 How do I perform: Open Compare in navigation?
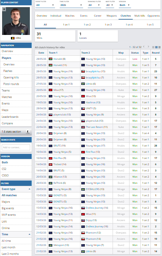(x=16, y=123)
